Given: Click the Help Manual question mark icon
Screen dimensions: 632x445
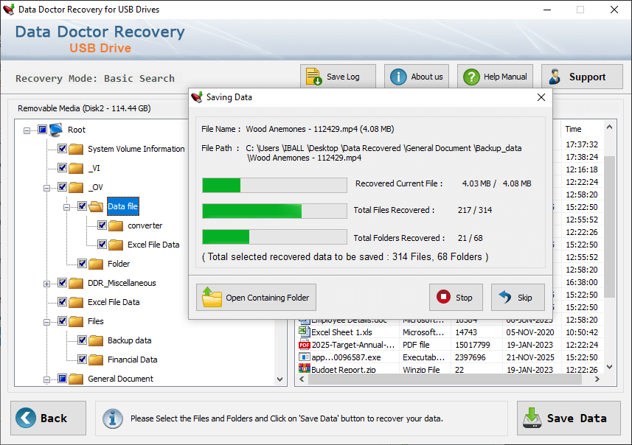Looking at the screenshot, I should click(471, 77).
